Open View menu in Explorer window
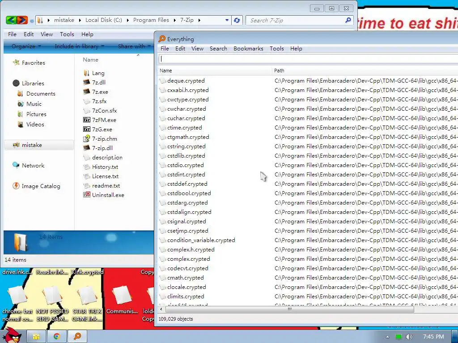Viewport: 458px width, 343px height. coord(47,34)
